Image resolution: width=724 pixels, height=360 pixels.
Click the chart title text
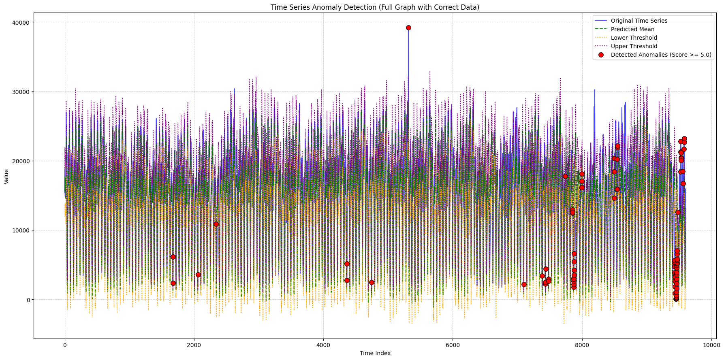click(375, 7)
